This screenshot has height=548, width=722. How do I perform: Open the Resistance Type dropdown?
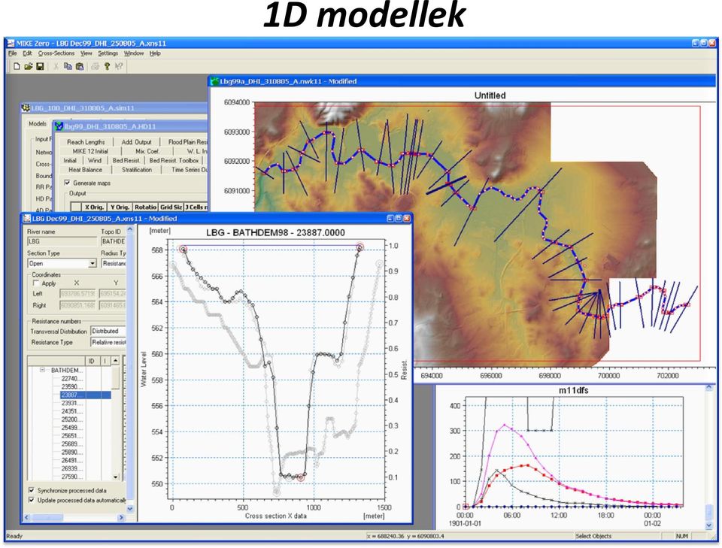coord(108,342)
